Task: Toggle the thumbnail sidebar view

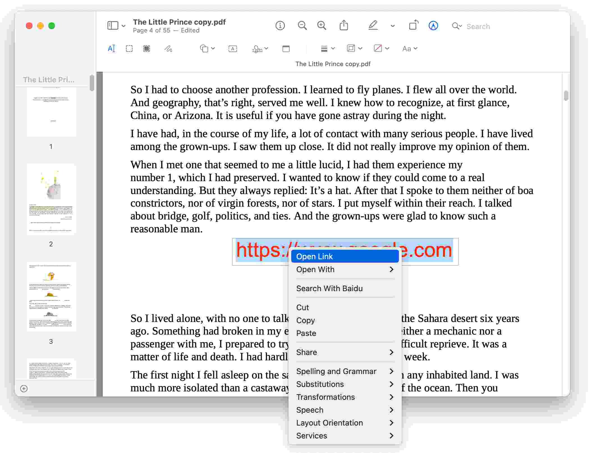Action: coord(113,25)
